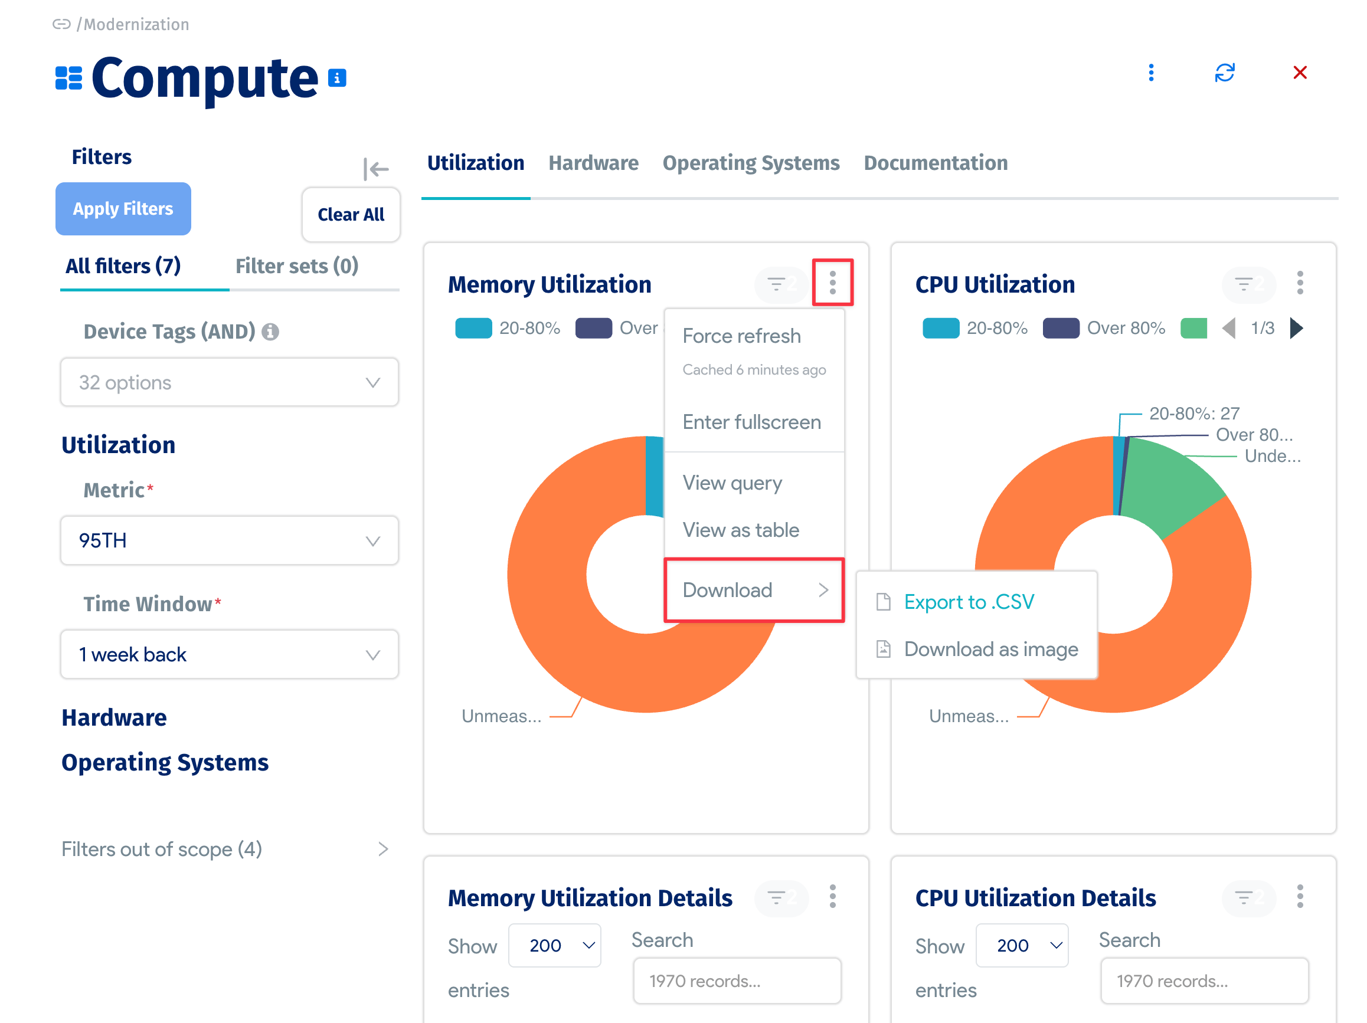Click the Compute info icon

coord(337,78)
